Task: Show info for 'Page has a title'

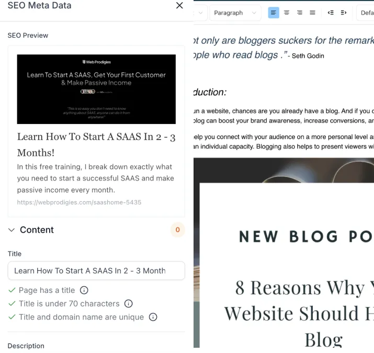Action: coord(84,290)
